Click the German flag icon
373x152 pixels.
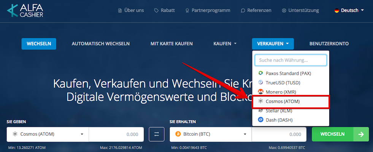coord(336,11)
